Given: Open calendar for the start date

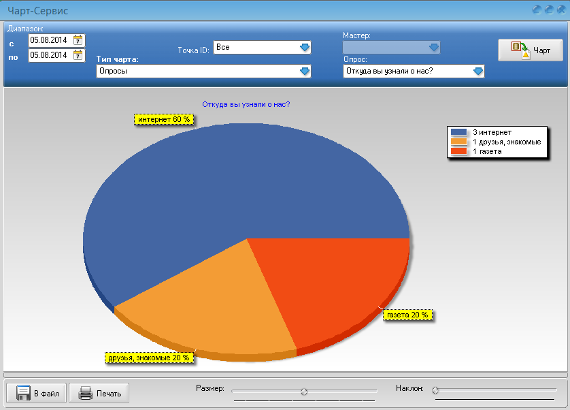Looking at the screenshot, I should [78, 40].
